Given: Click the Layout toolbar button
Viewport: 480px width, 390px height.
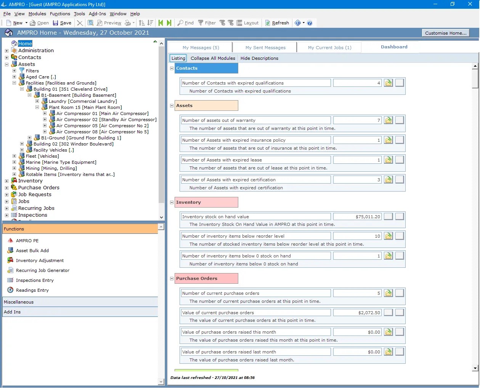Looking at the screenshot, I should click(247, 23).
